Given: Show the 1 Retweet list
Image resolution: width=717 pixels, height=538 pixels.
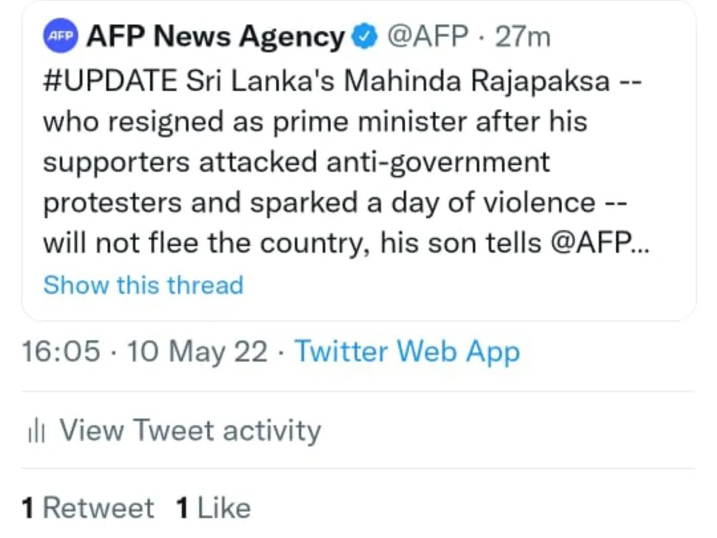Looking at the screenshot, I should (x=88, y=508).
